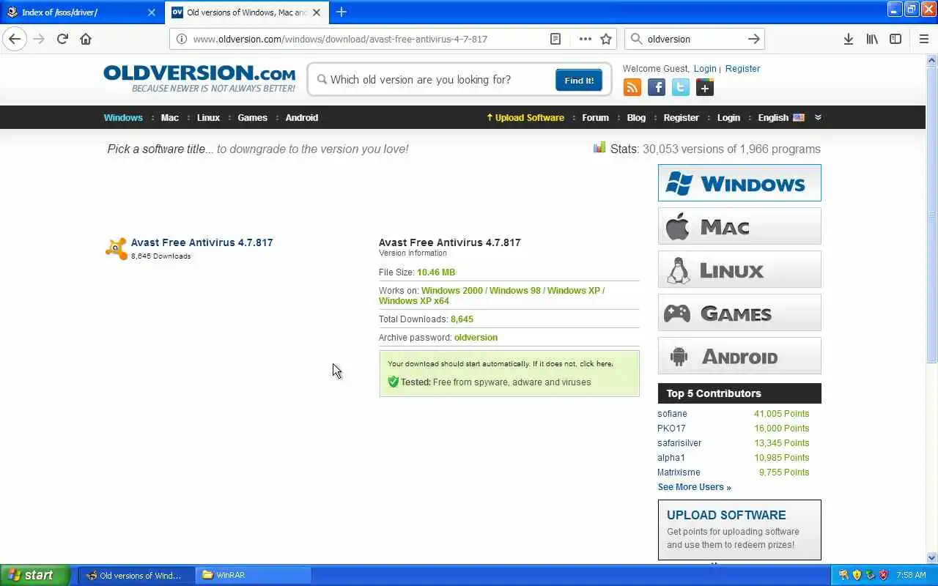Open page actions three-dot menu

tap(585, 39)
